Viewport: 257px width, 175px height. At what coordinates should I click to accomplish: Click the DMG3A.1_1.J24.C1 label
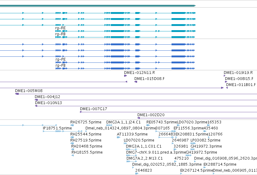pyautogui.click(x=124, y=122)
